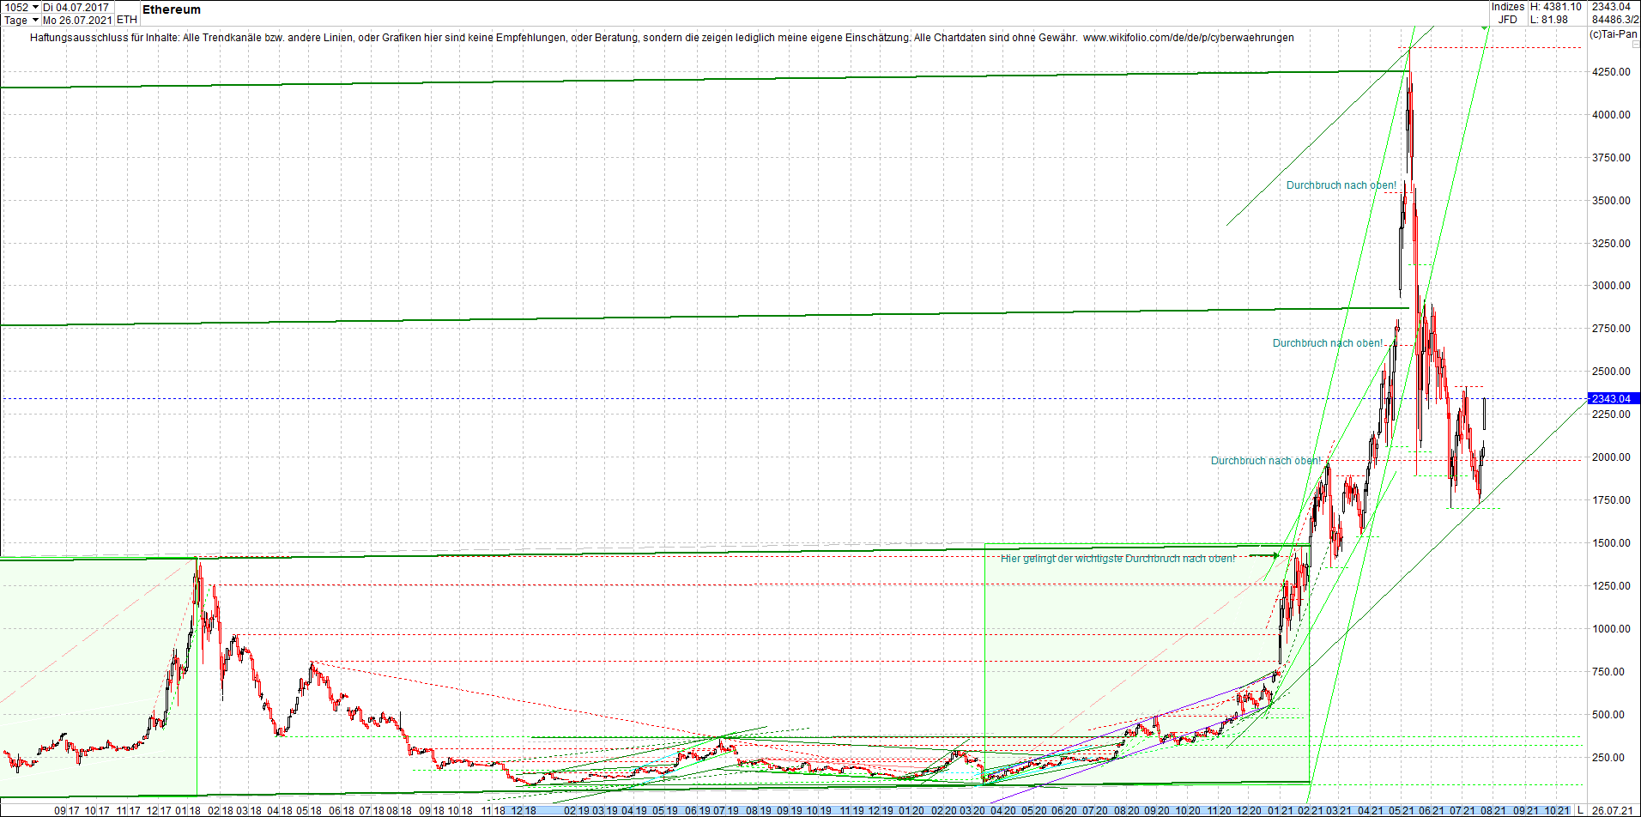
Task: Open the bars count dropdown showing 1052
Action: [35, 7]
